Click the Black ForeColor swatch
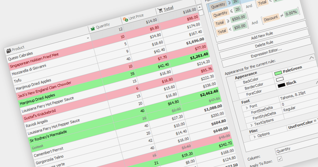318x167 pixels. [281, 85]
